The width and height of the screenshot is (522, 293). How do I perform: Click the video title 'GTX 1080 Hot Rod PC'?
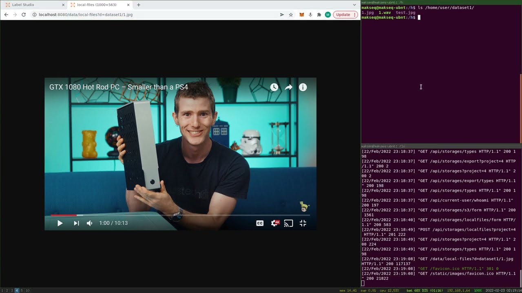pos(119,87)
